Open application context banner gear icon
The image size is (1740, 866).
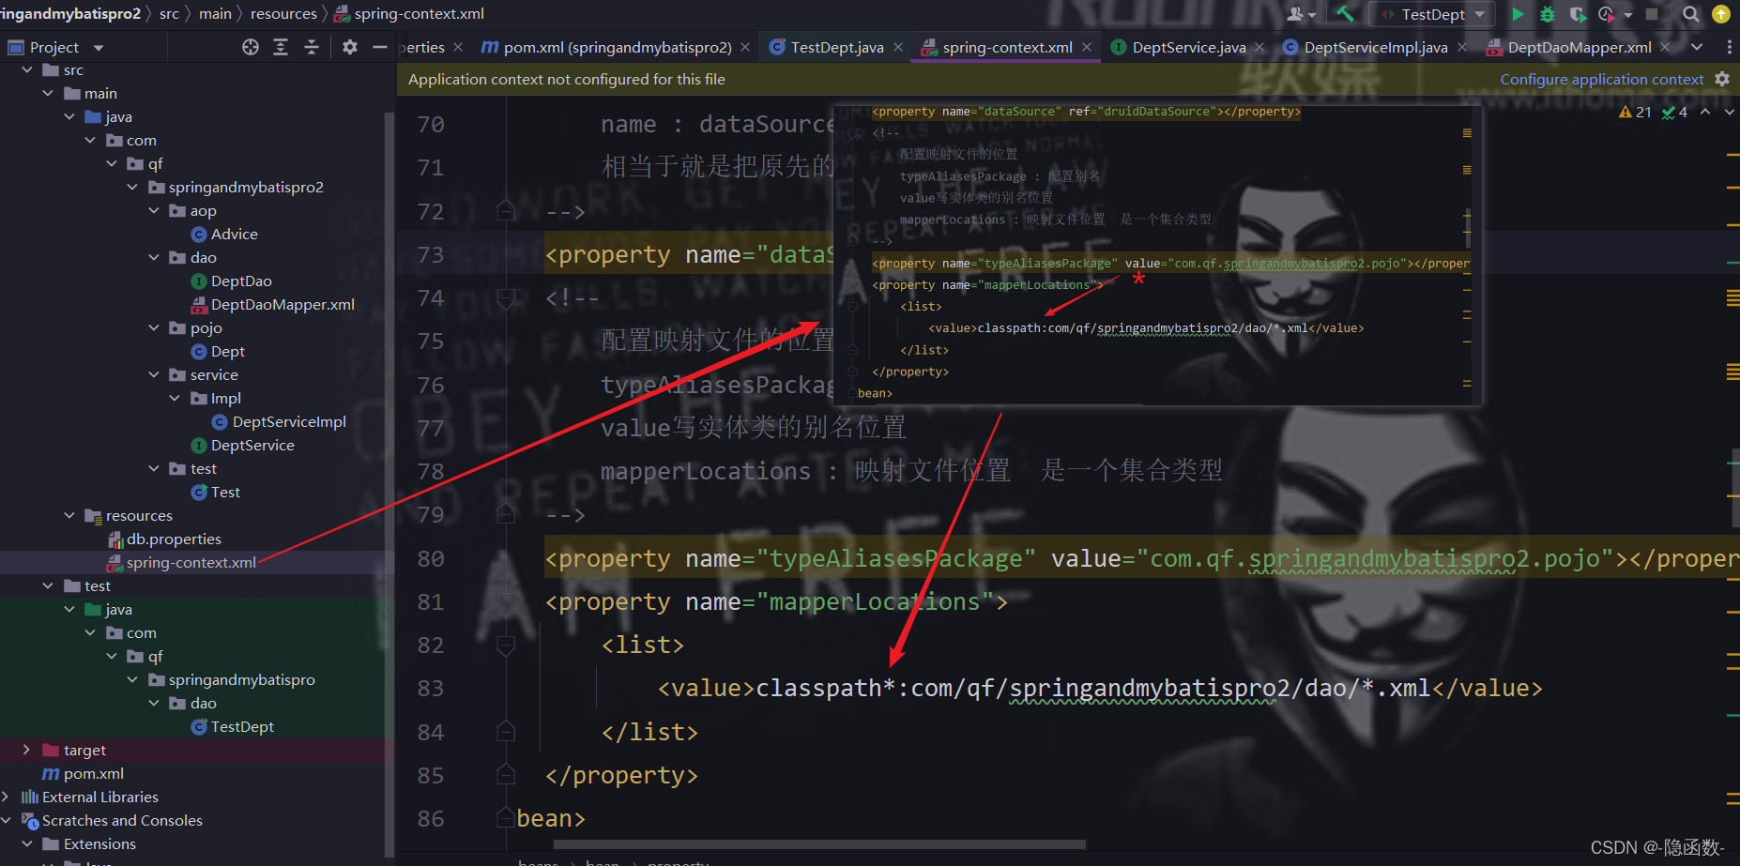[1722, 80]
